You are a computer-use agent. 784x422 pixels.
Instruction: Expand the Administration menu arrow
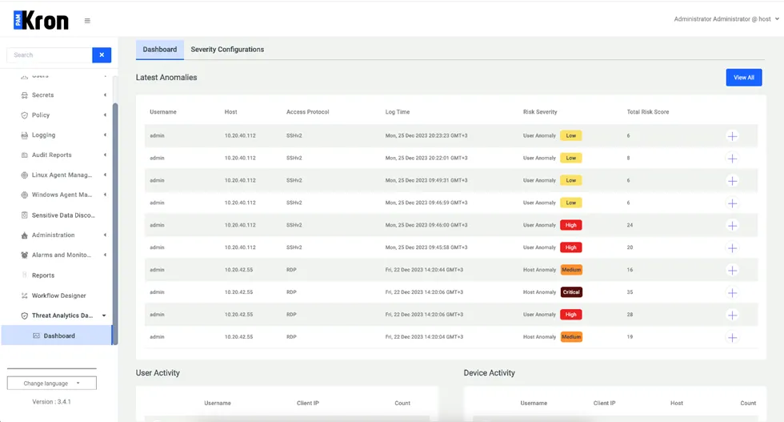point(105,235)
